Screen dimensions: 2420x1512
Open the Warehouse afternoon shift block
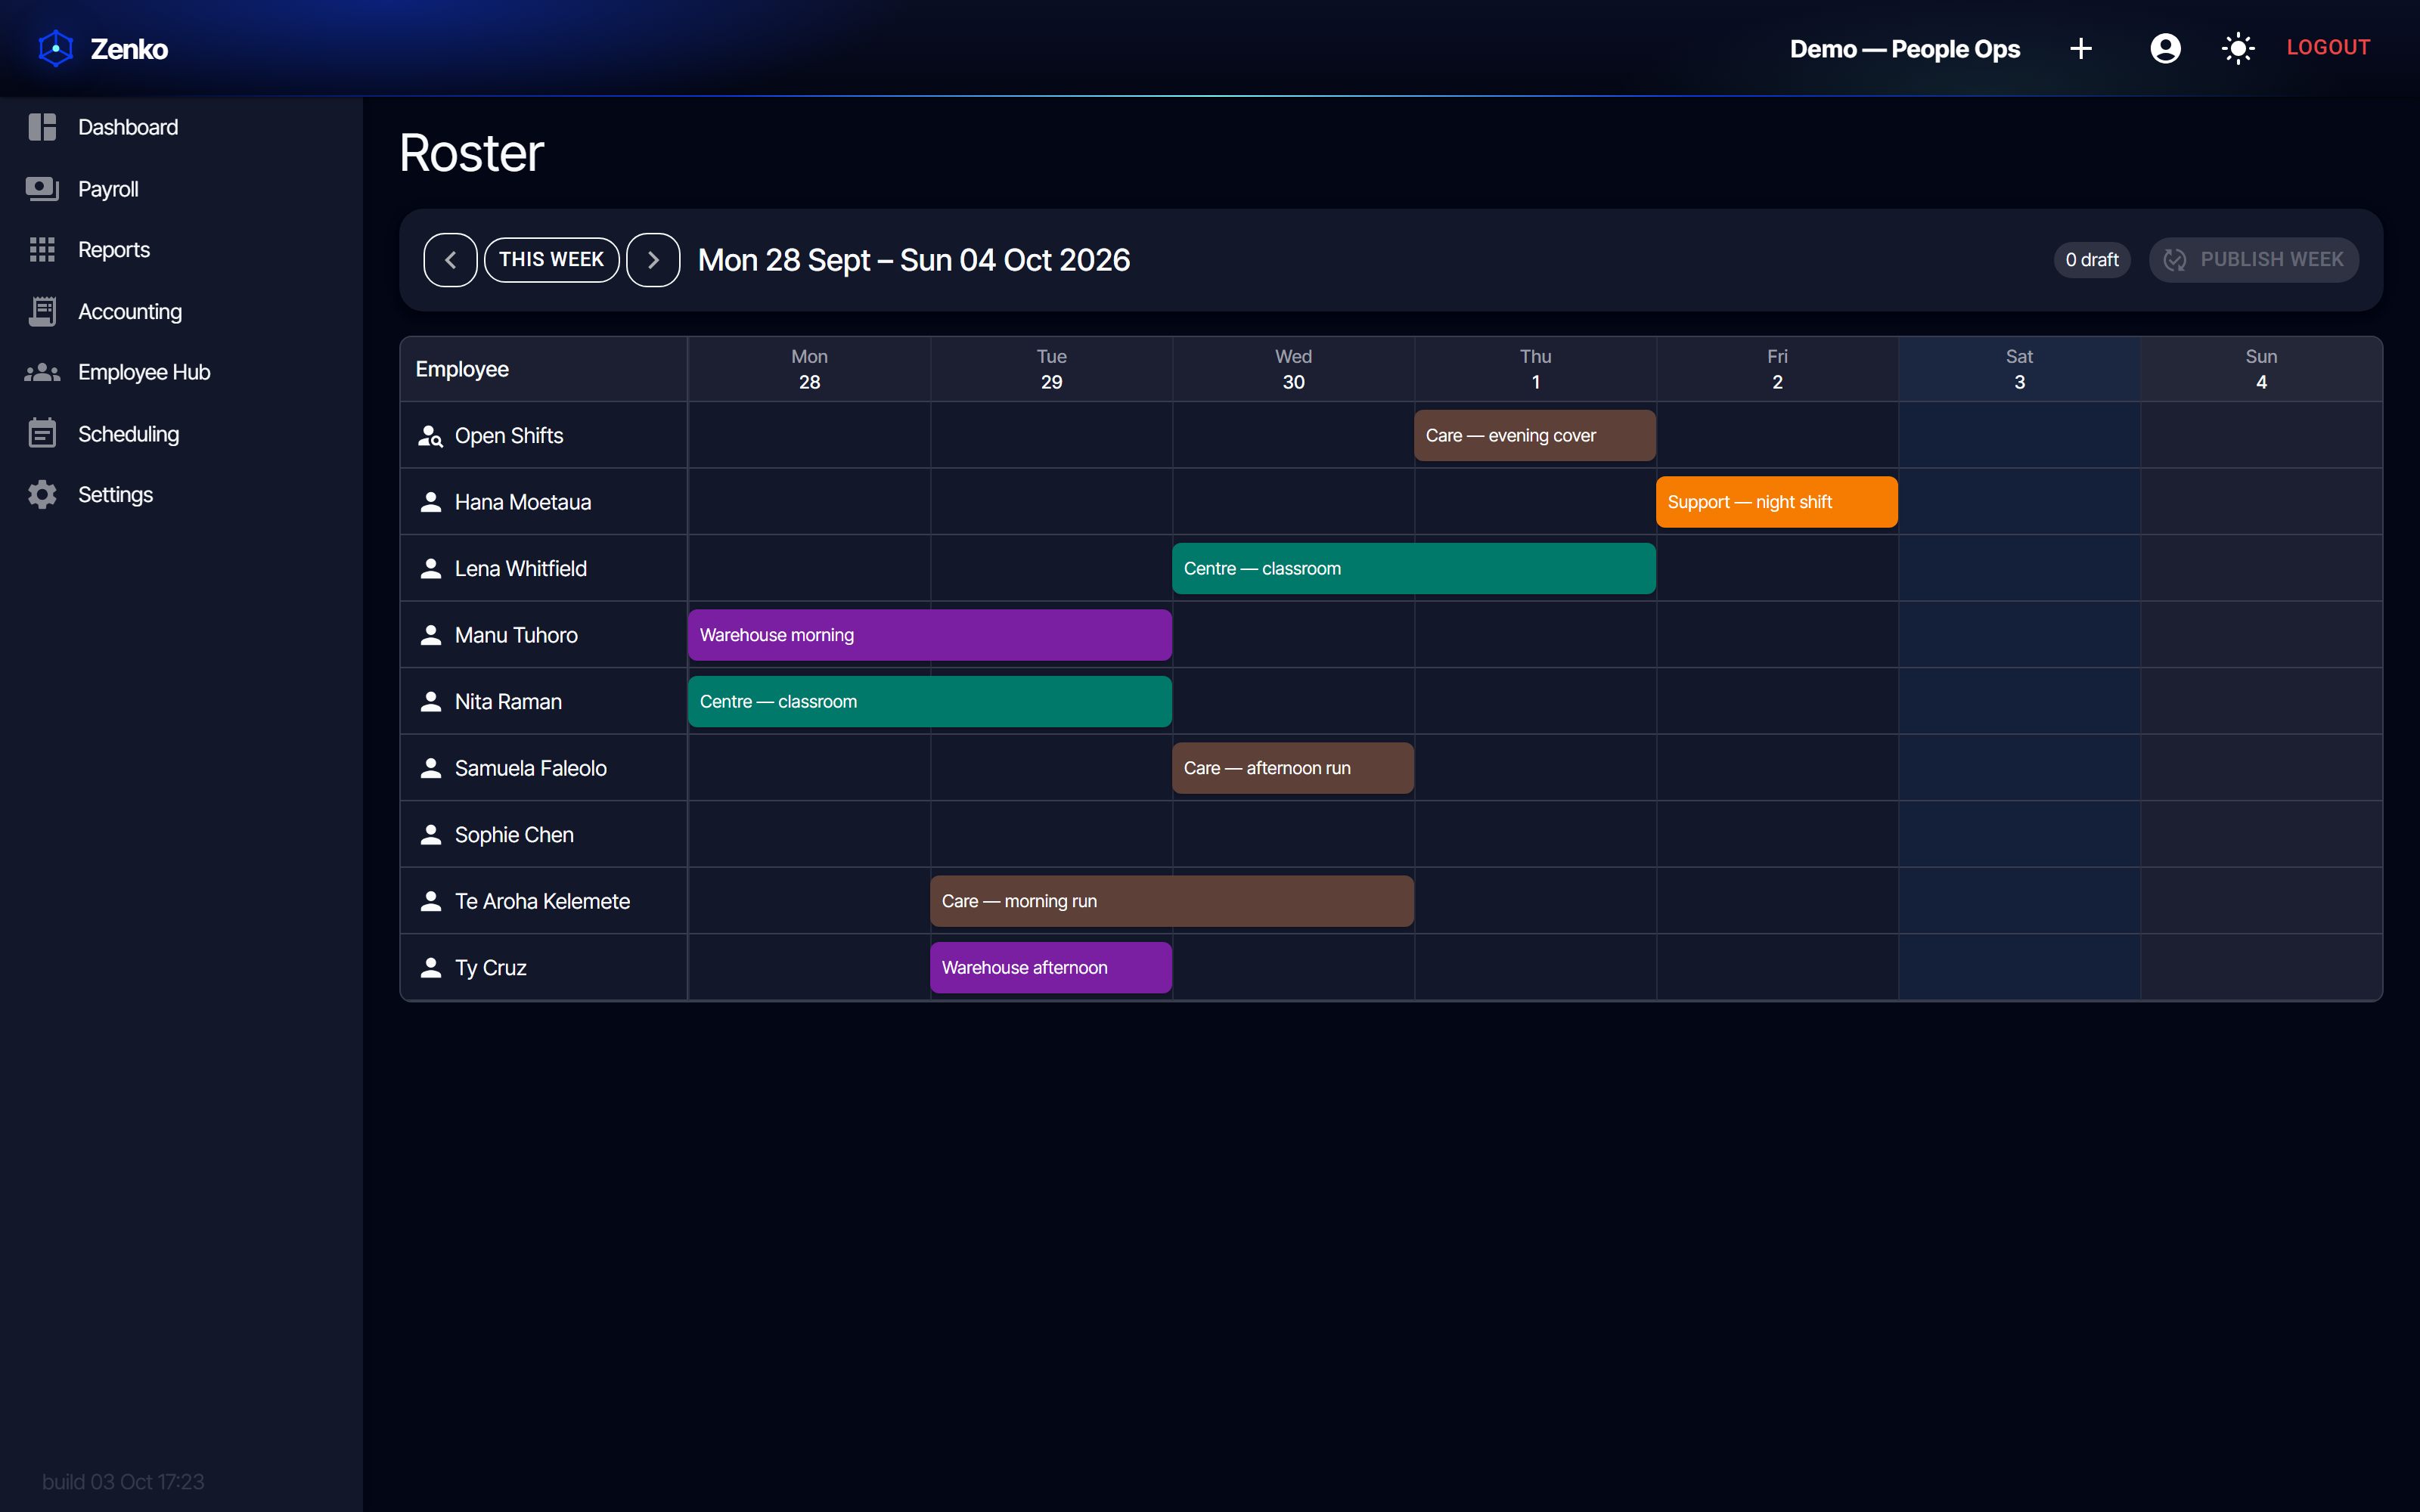coord(1051,968)
